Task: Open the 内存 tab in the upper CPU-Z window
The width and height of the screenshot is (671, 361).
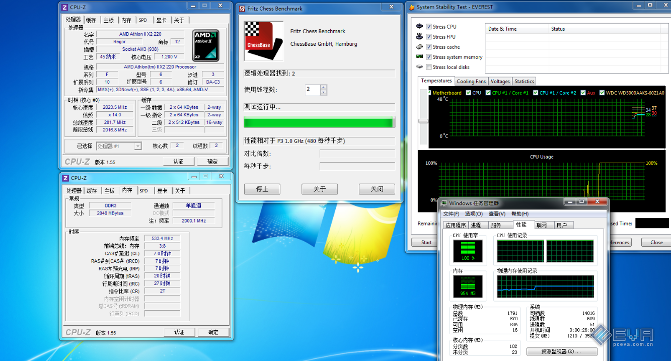Action: pyautogui.click(x=126, y=20)
